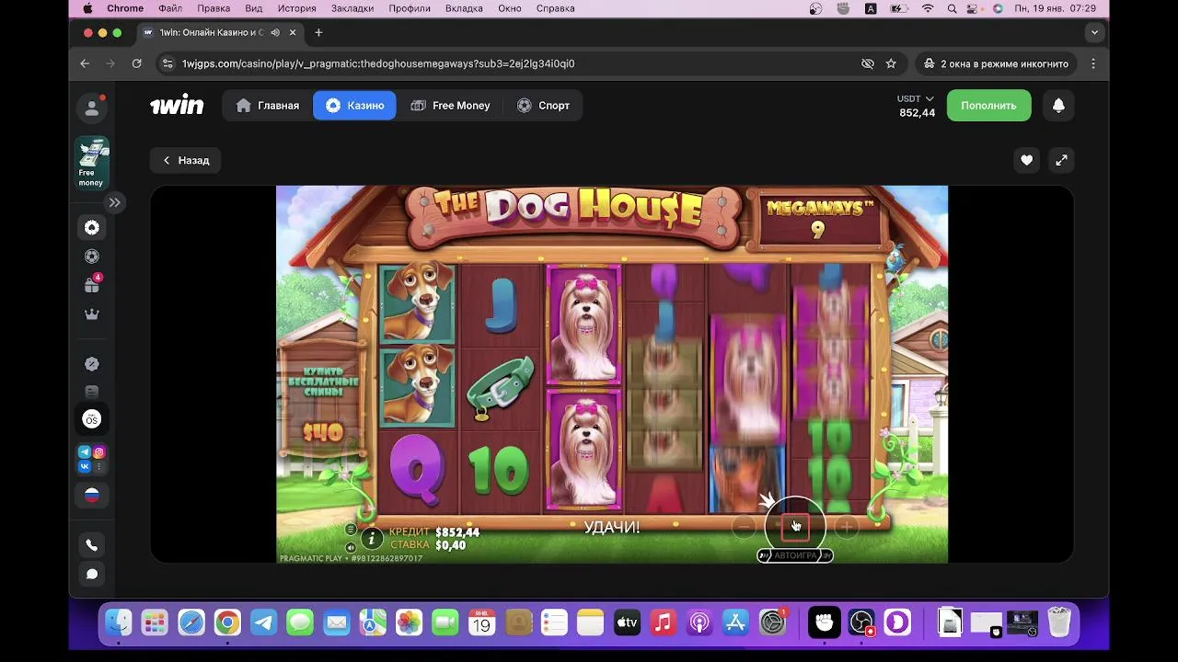Bookmark page with star icon
The height and width of the screenshot is (662, 1178).
(x=891, y=63)
